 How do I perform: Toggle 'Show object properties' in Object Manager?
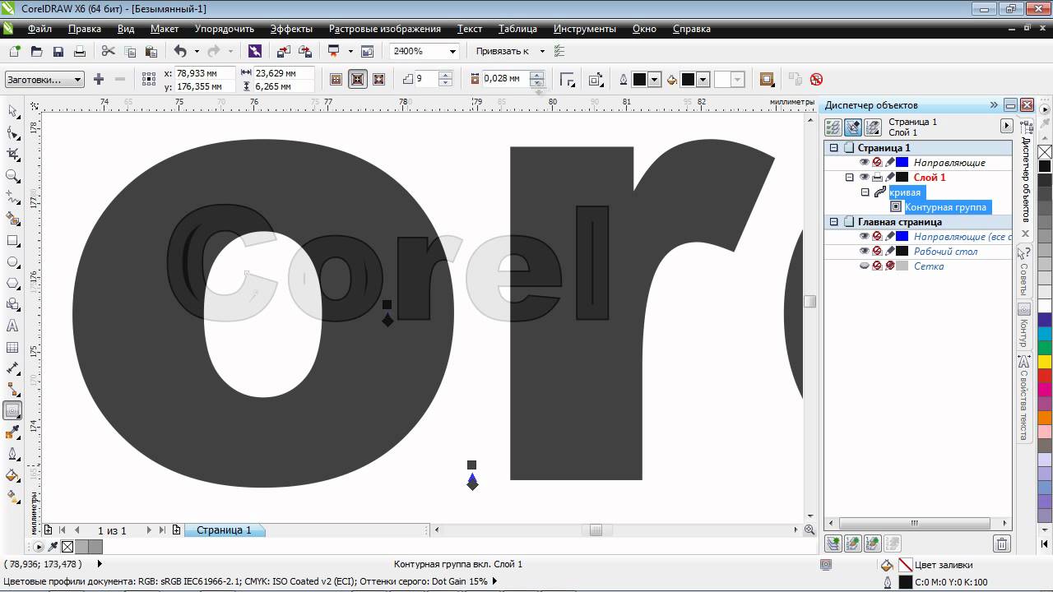833,127
